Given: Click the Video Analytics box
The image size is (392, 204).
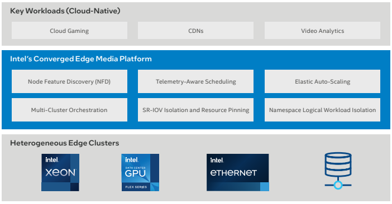Looking at the screenshot, I should pyautogui.click(x=322, y=31).
